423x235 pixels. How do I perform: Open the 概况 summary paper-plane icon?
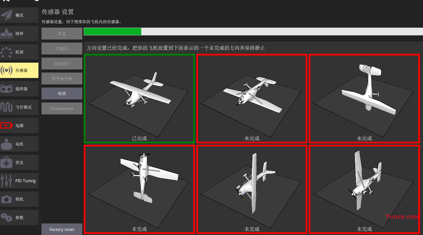(6, 15)
